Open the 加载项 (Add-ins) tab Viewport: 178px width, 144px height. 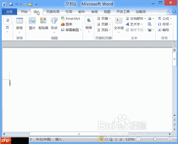coord(141,12)
